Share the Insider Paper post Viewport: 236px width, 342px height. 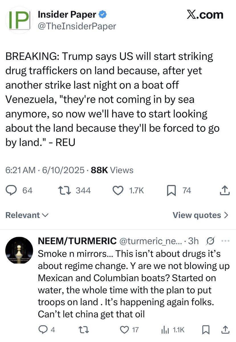tap(224, 190)
